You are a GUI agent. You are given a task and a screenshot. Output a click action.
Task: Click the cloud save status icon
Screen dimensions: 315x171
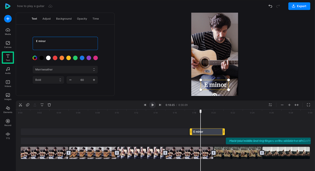tap(50, 6)
